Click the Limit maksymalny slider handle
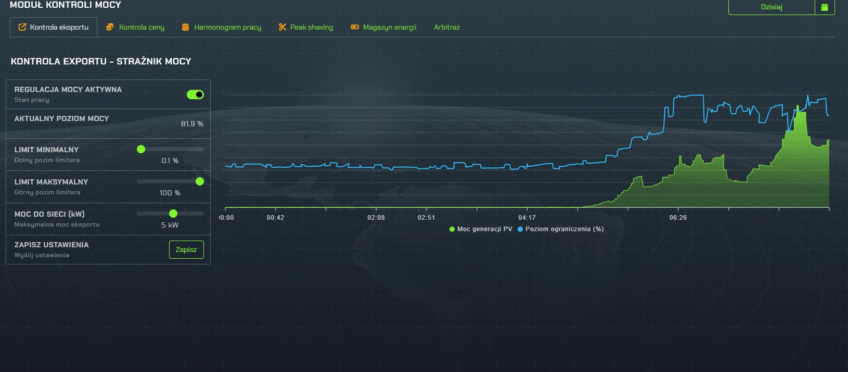Viewport: 848px width, 372px height. pos(199,181)
